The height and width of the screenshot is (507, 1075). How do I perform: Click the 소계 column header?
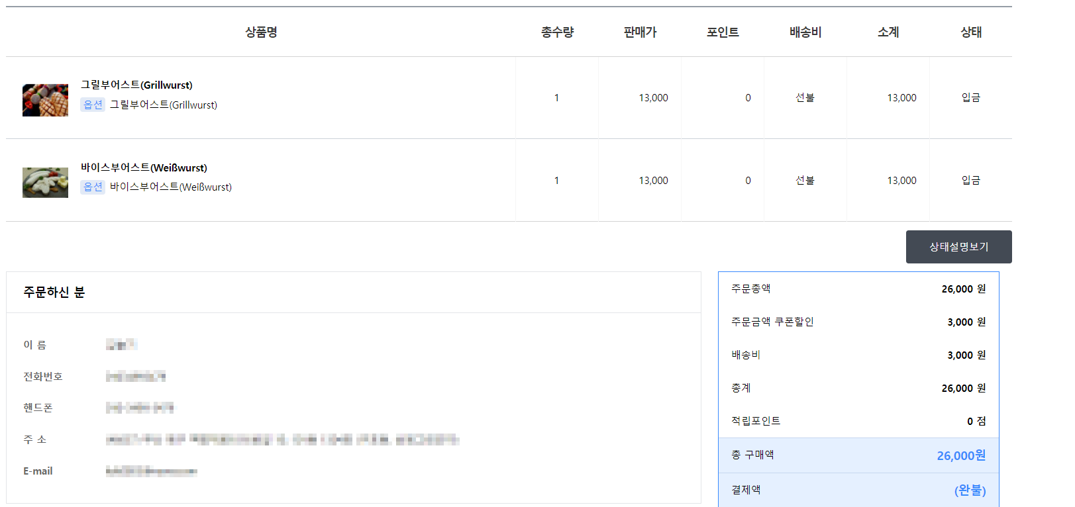pos(888,32)
